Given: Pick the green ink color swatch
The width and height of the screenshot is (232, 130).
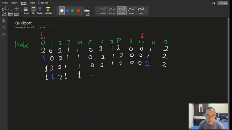Looking at the screenshot, I should click(x=73, y=10).
